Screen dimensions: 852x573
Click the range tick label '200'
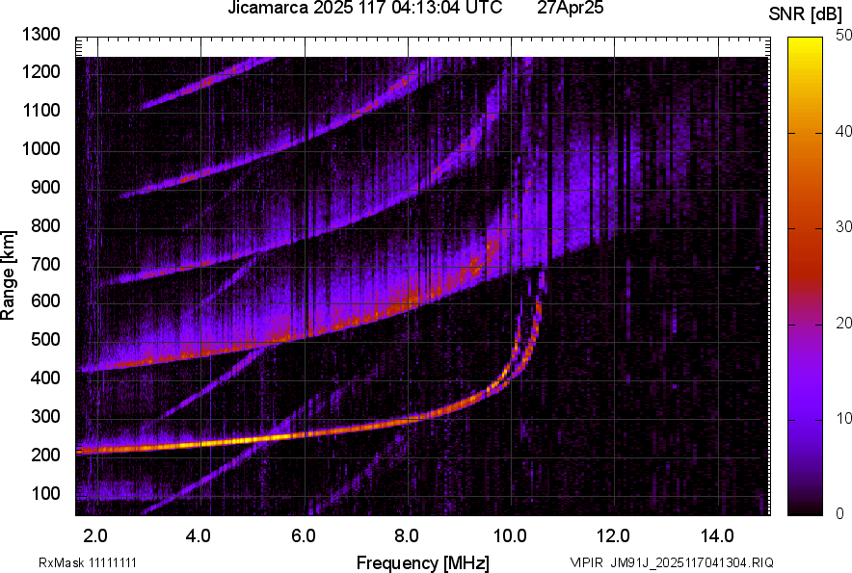pyautogui.click(x=45, y=455)
